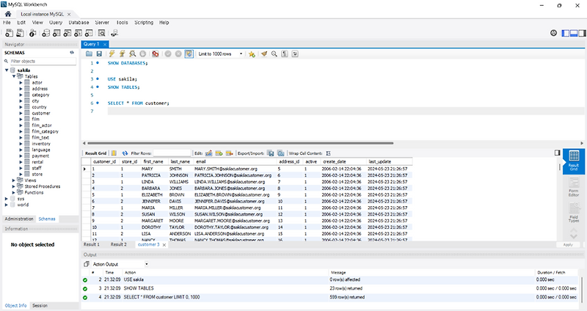This screenshot has width=587, height=311.
Task: Open the Scripting menu
Action: tap(144, 23)
